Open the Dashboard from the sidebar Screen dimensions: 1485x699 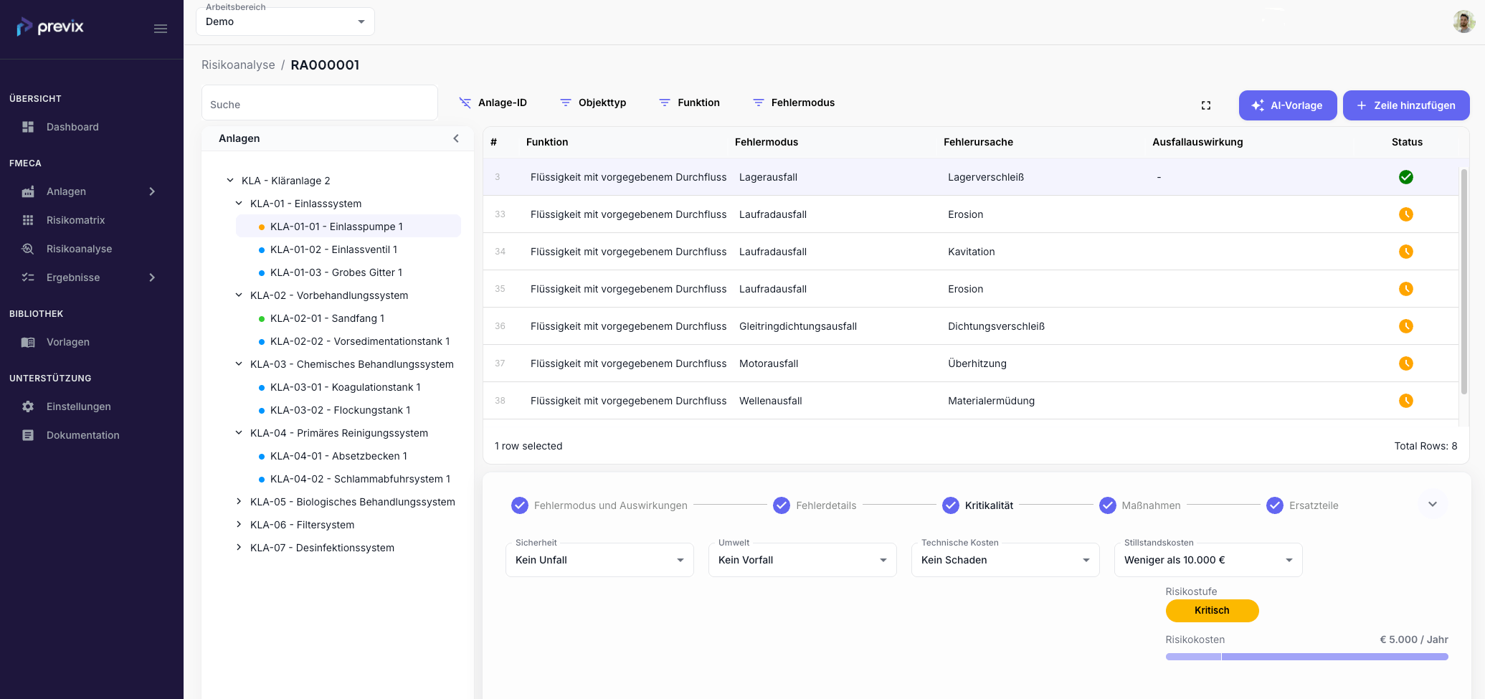click(72, 127)
